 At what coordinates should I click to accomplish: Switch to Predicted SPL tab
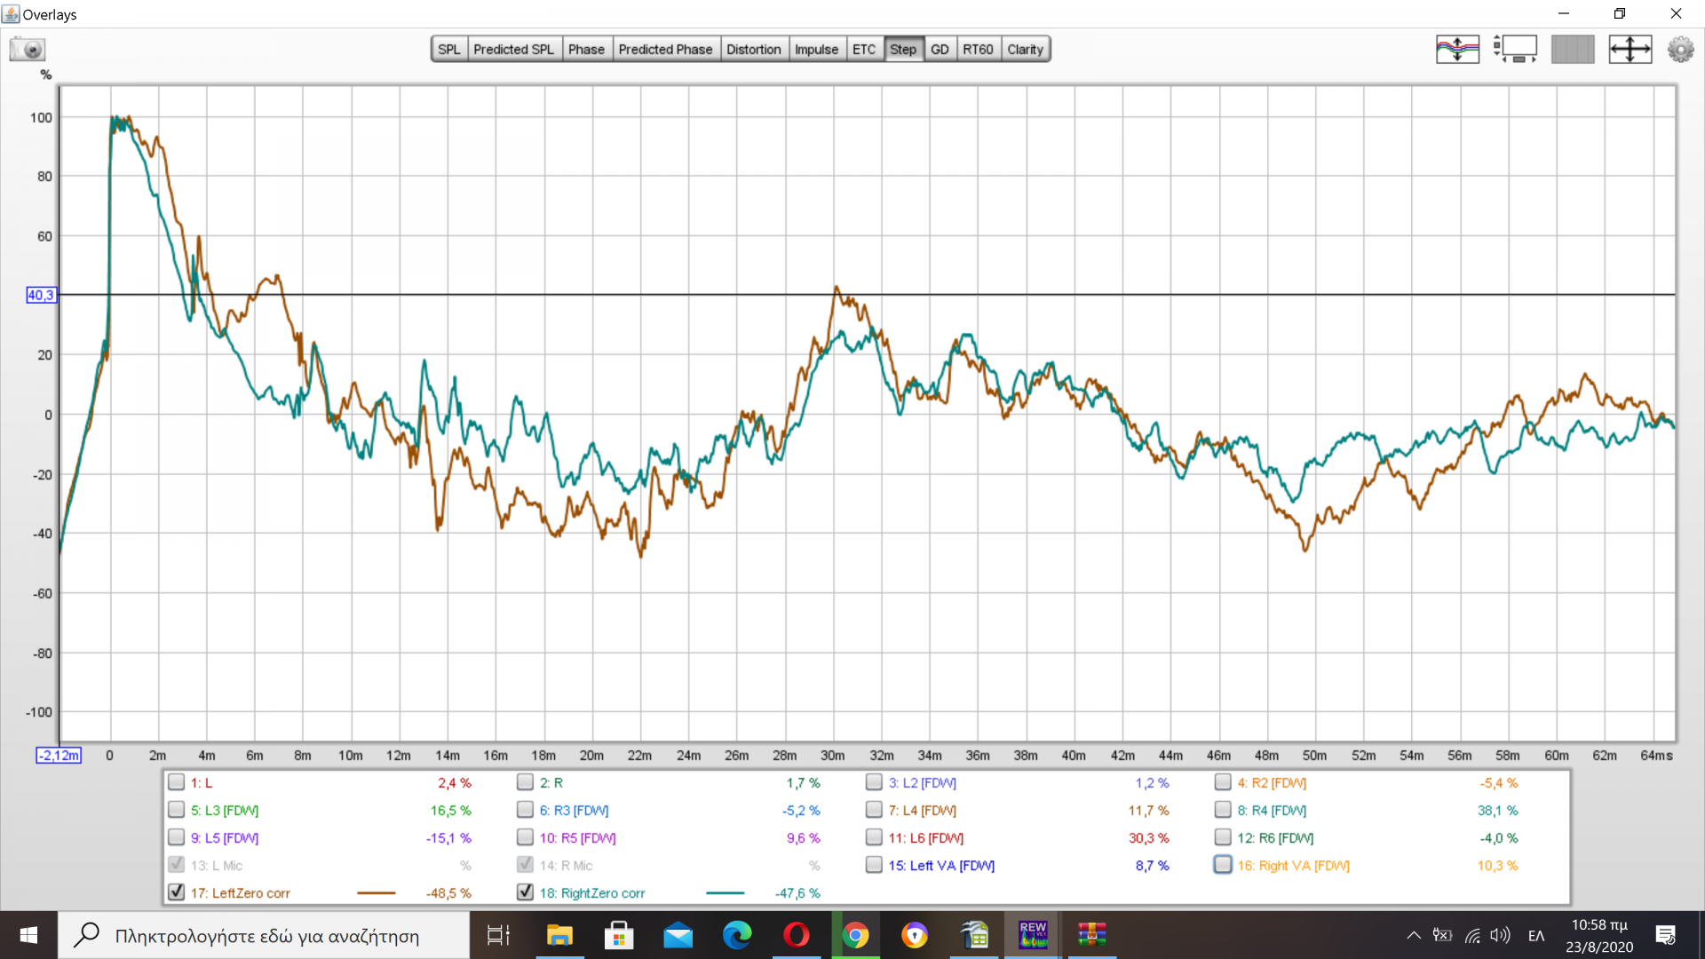tap(513, 50)
